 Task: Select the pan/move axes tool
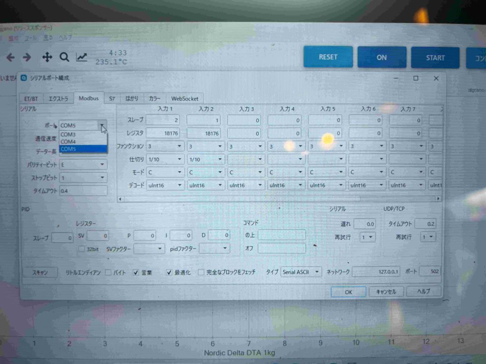point(47,57)
